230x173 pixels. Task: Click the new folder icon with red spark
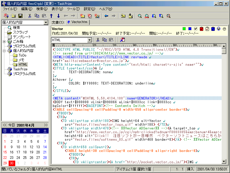point(83,16)
